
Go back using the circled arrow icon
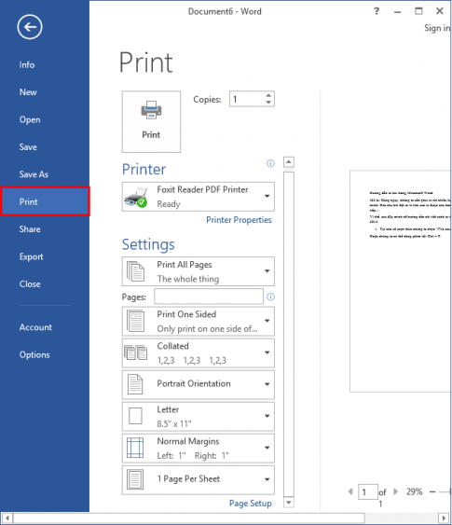(30, 27)
